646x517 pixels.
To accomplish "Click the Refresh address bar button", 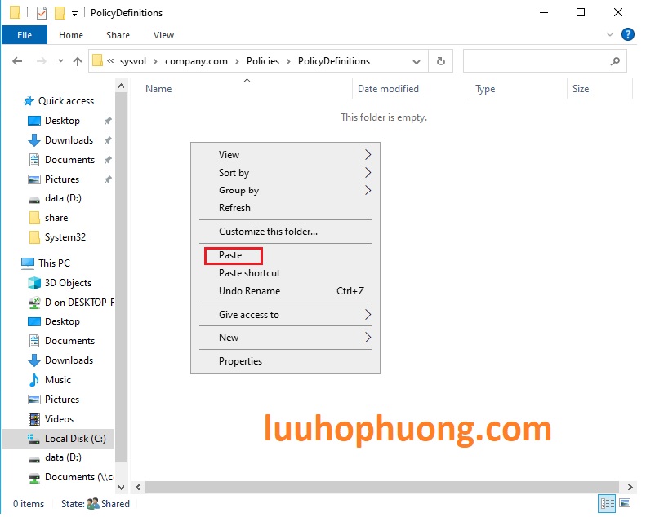I will coord(441,61).
